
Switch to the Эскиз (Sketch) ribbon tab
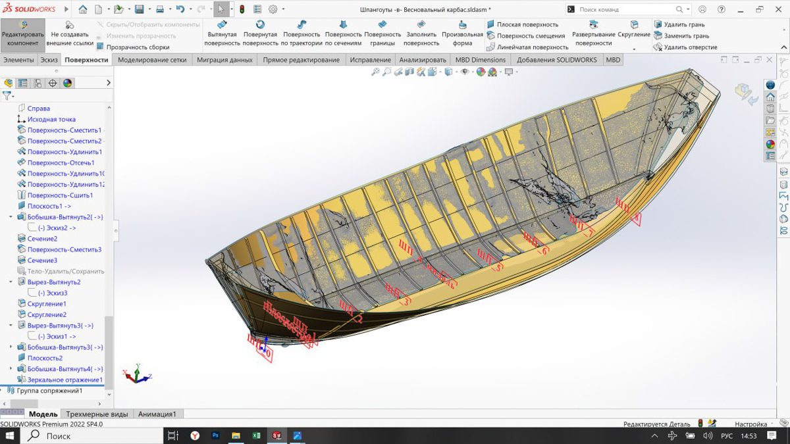(49, 60)
